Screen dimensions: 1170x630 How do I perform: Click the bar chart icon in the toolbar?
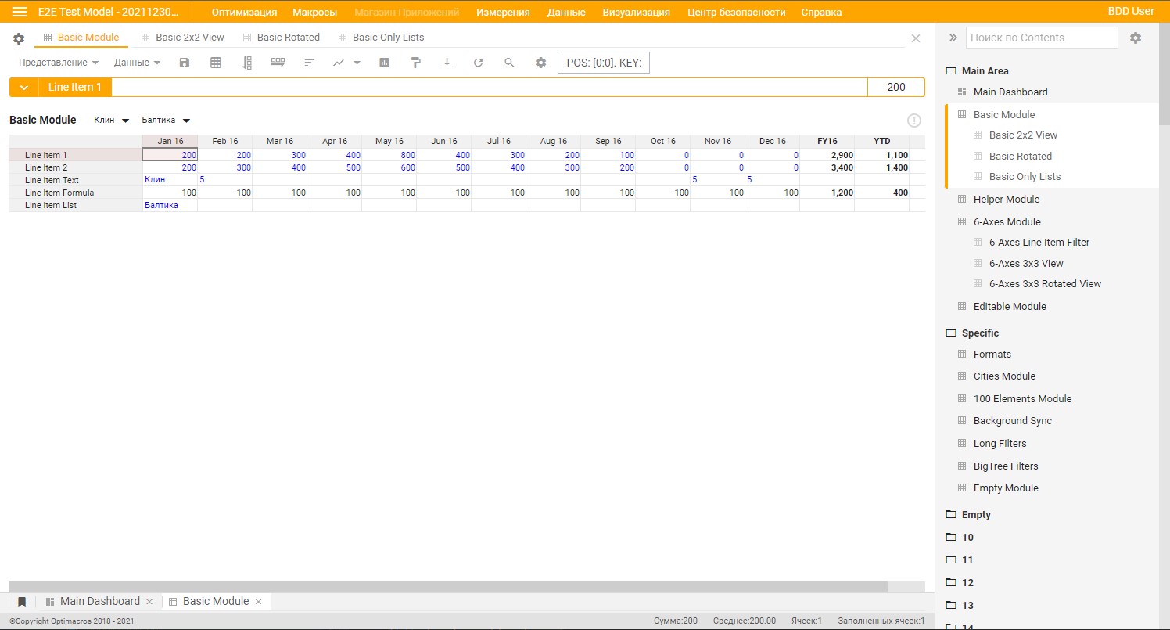pos(385,63)
